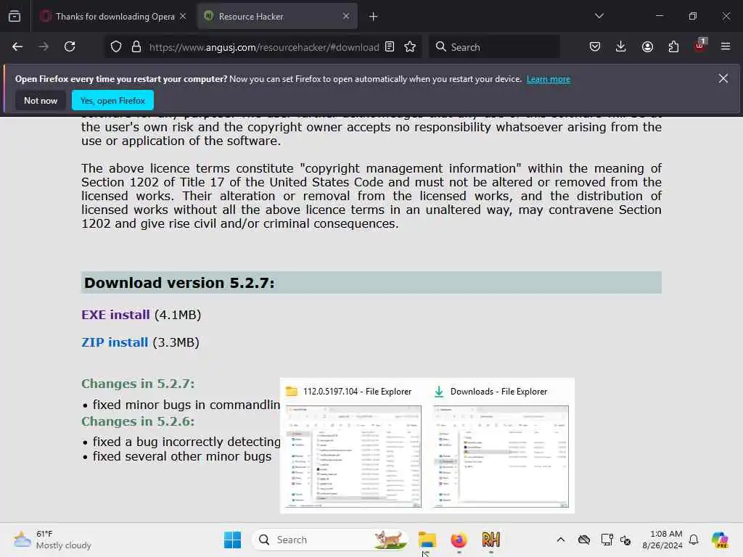Viewport: 743px width, 557px height.
Task: Follow the Learn more link
Action: (x=549, y=79)
